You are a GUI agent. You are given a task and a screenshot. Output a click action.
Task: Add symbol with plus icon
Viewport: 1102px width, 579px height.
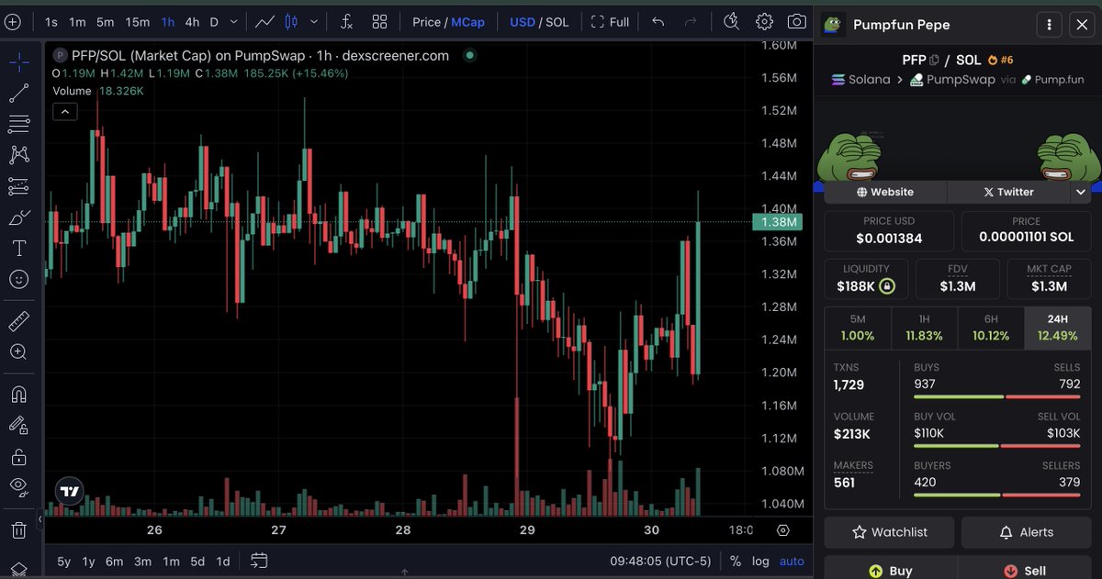[x=12, y=21]
